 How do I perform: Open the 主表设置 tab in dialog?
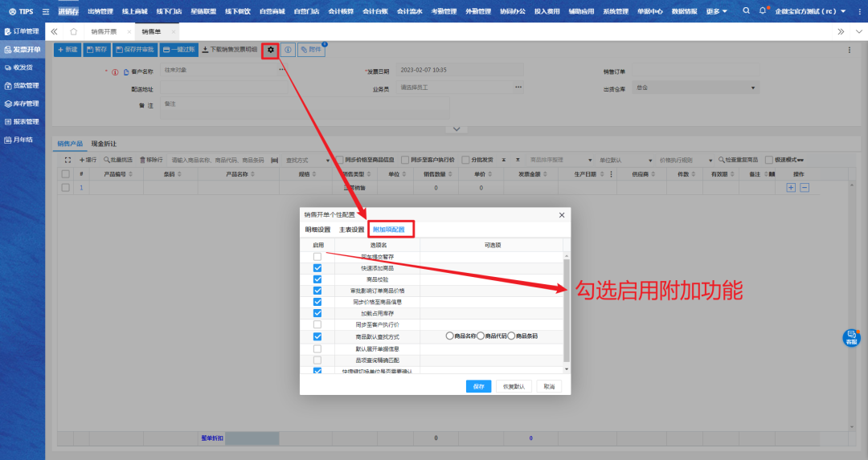point(351,230)
